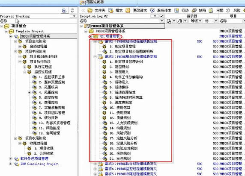Open the 行动 action toolbar icon
This screenshot has width=245, height=176.
click(176, 10)
